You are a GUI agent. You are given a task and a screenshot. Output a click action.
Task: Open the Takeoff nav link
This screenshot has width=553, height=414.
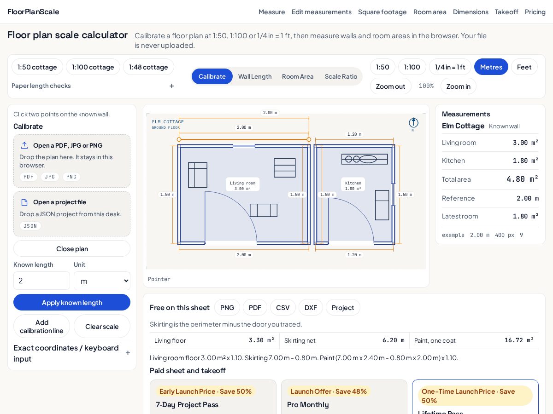[x=506, y=11]
